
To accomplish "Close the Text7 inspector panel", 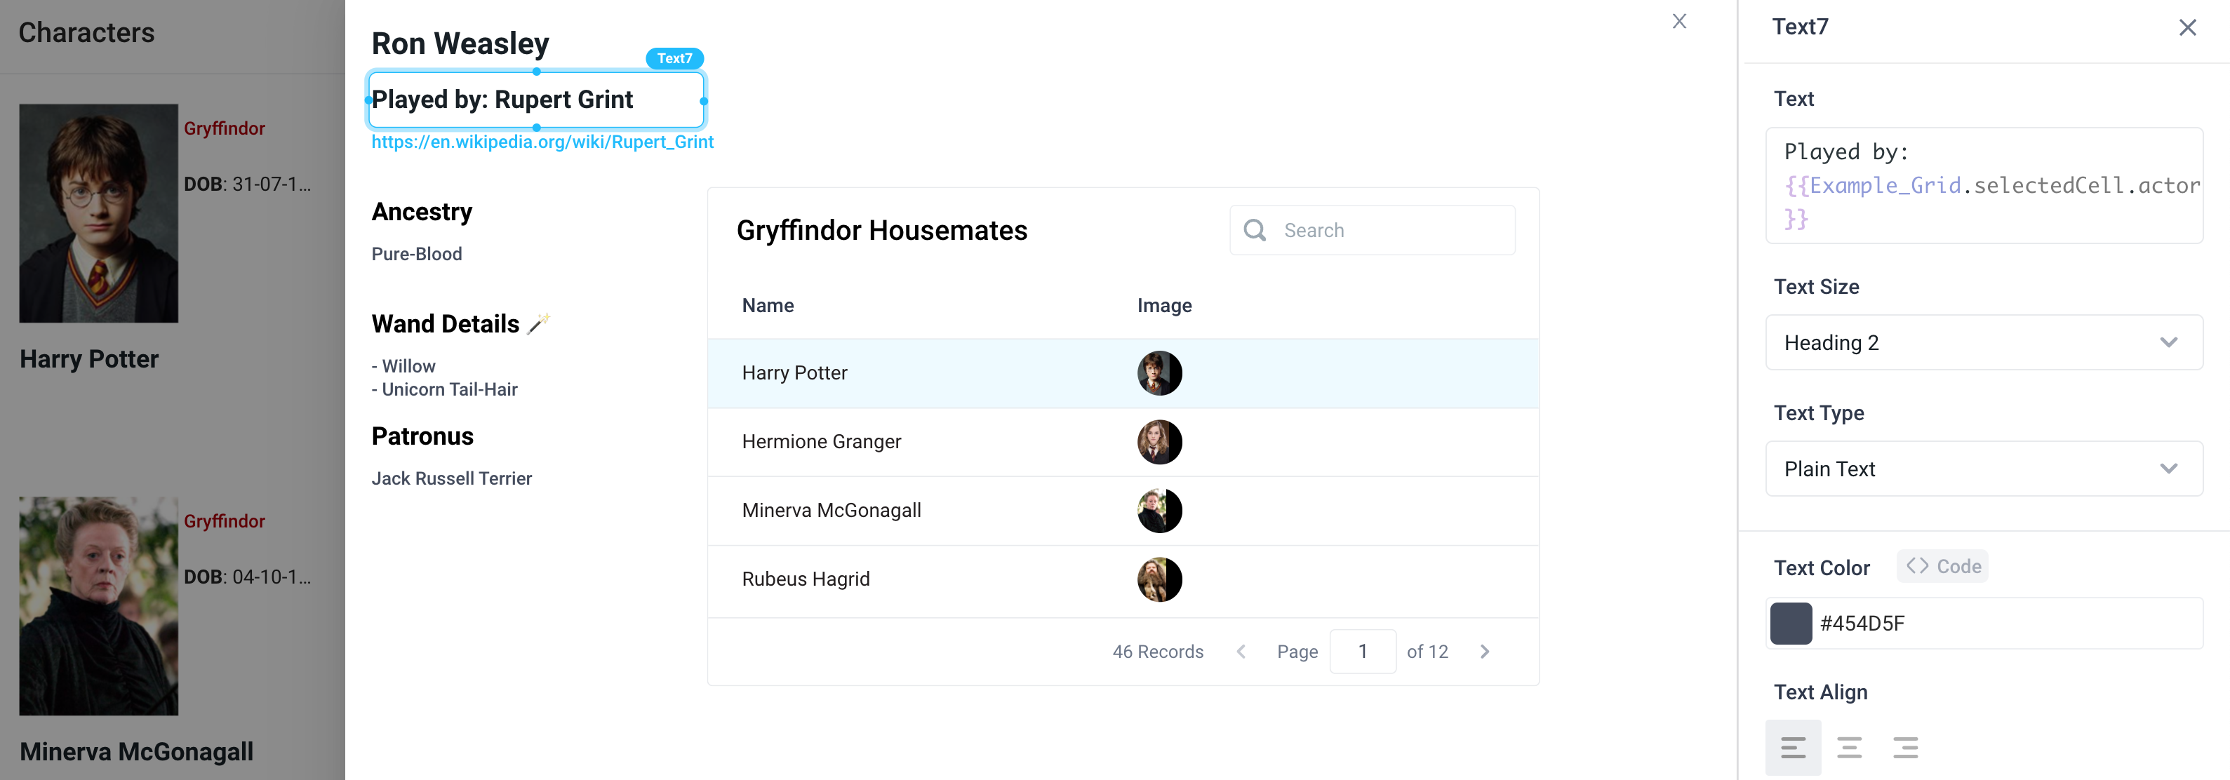I will 2189,27.
